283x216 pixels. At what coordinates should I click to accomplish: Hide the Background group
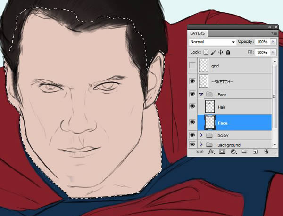pyautogui.click(x=192, y=144)
